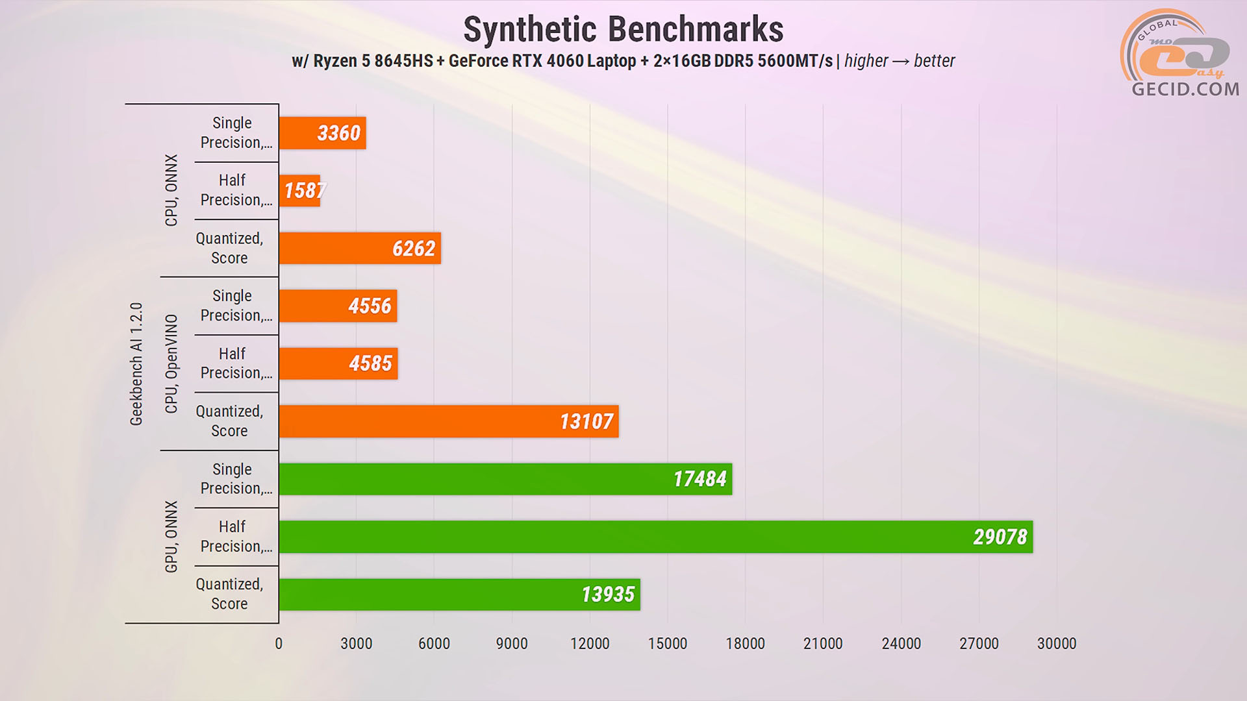Click the Geekbench AI 1.2.0 axis label
1247x701 pixels.
point(136,364)
